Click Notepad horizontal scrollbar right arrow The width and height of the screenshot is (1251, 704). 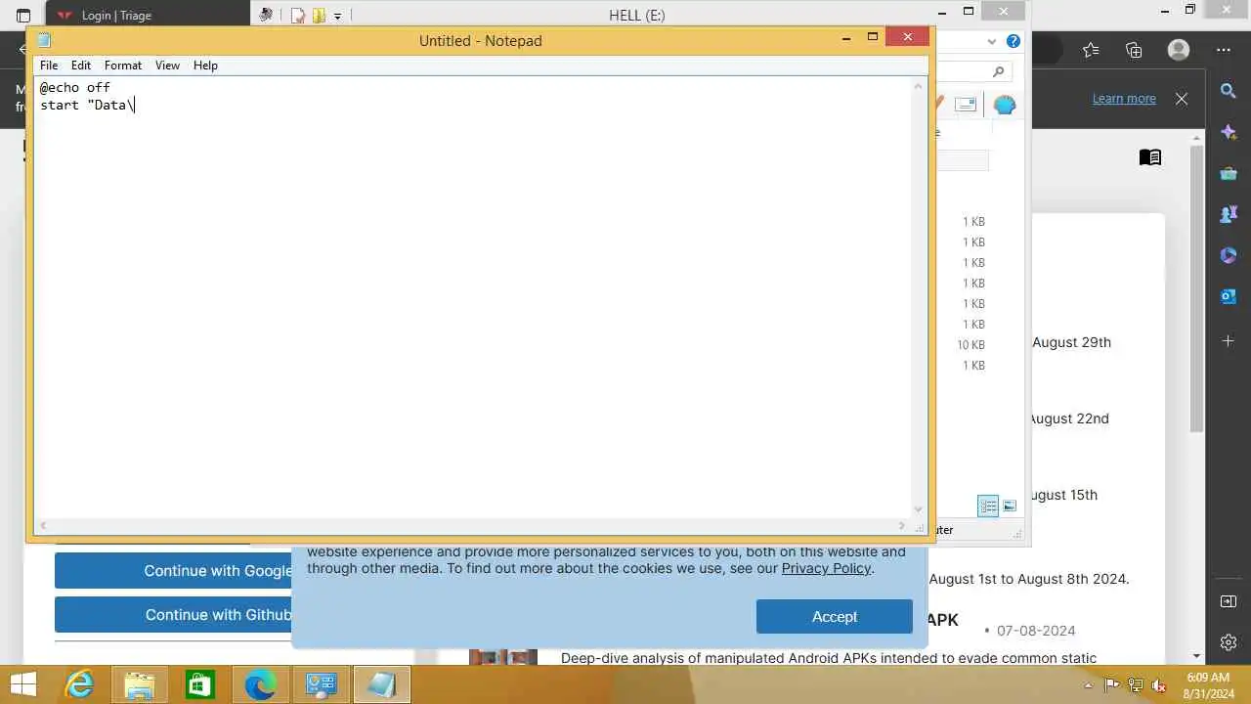click(902, 525)
